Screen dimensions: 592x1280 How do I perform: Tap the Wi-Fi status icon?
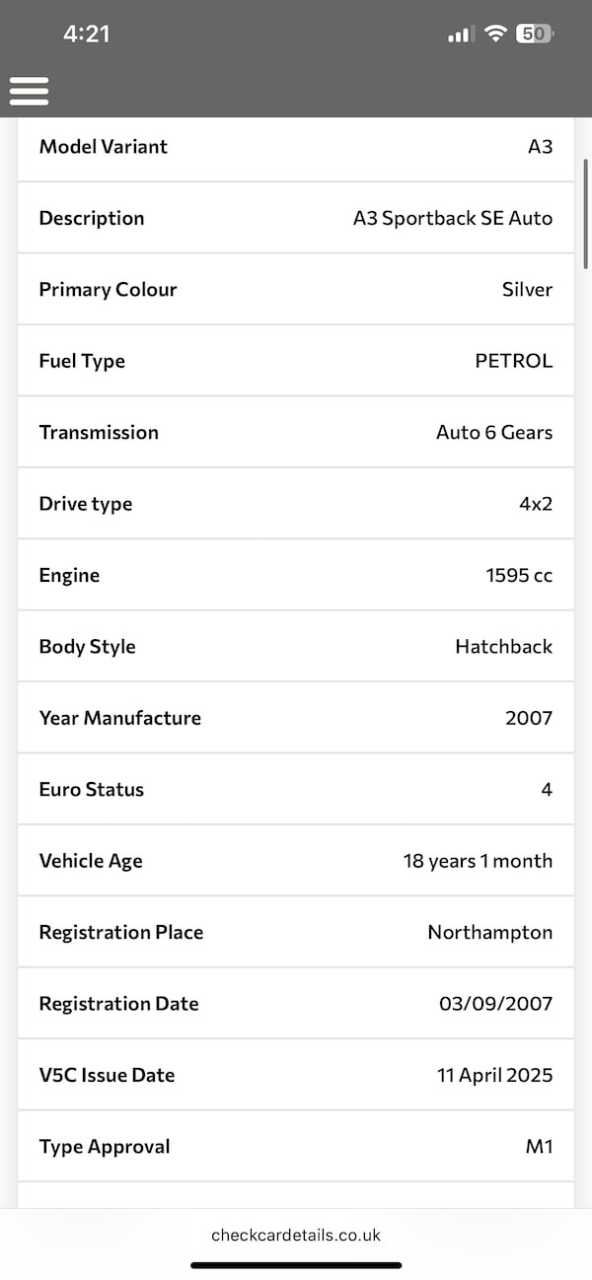(494, 34)
